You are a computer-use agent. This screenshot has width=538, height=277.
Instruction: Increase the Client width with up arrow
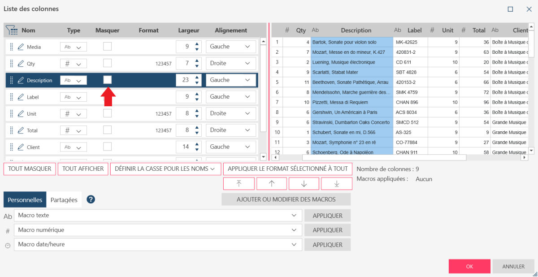(x=196, y=144)
